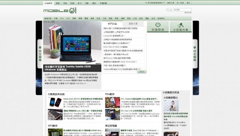Click the HTC One S SE thumbnail
This screenshot has height=136, width=240.
coord(112,114)
